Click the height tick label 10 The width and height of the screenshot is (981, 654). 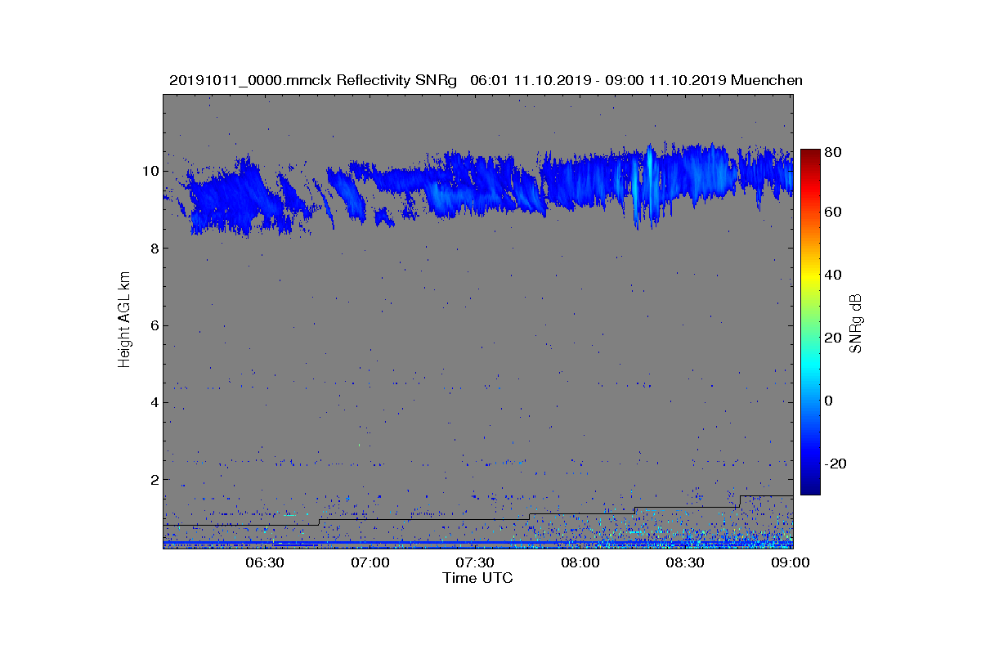[149, 171]
